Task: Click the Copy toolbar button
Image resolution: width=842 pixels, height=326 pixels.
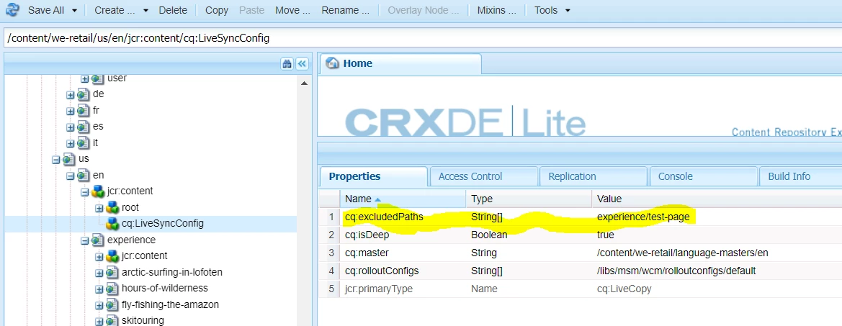Action: [217, 10]
